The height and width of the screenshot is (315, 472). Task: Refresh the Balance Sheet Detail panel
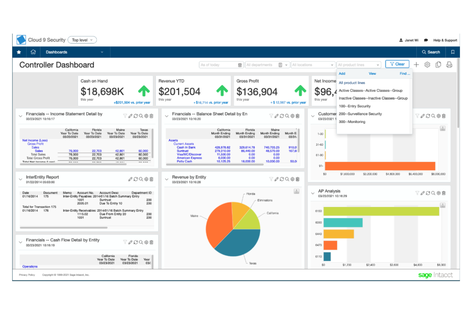282,116
